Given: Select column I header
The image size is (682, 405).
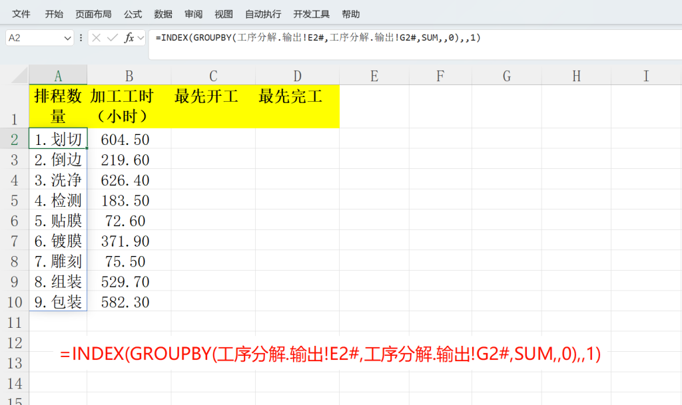Looking at the screenshot, I should pos(646,76).
